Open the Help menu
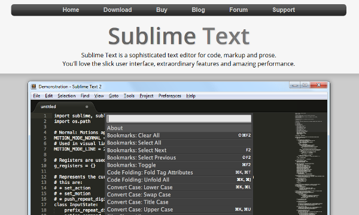The height and width of the screenshot is (215, 359). pyautogui.click(x=191, y=96)
